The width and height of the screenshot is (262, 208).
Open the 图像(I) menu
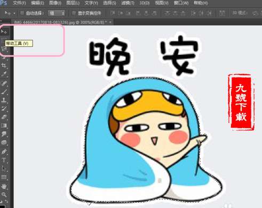point(55,3)
